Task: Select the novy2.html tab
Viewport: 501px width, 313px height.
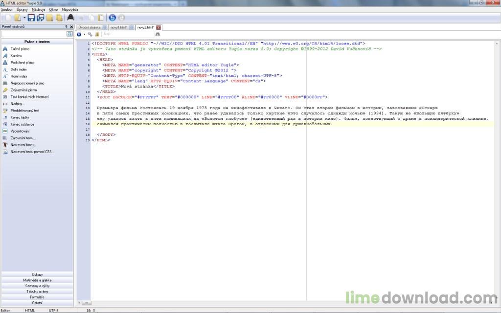Action: 145,27
